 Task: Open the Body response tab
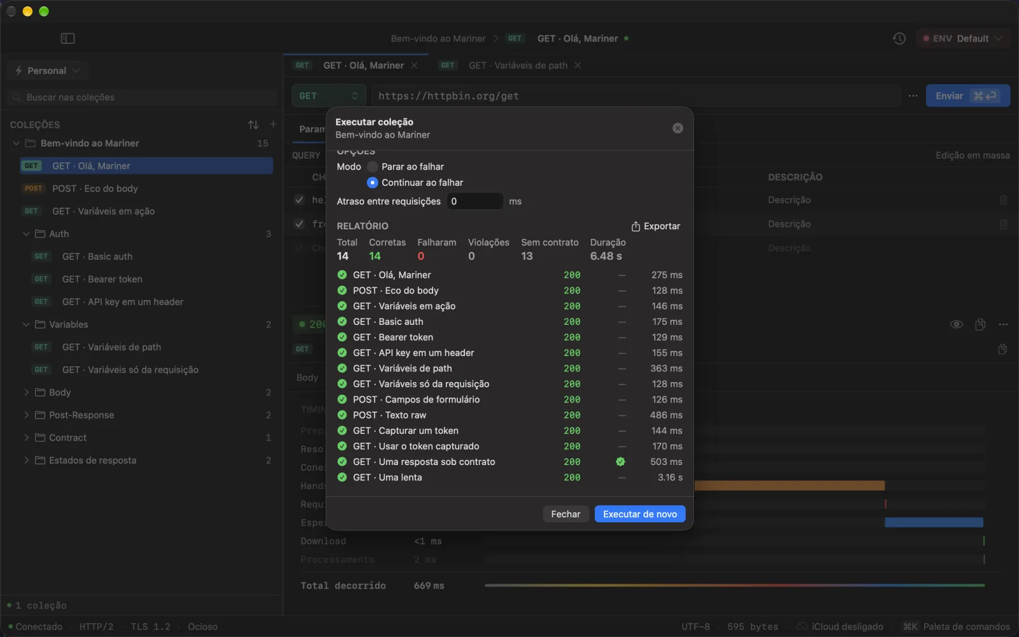click(x=307, y=378)
